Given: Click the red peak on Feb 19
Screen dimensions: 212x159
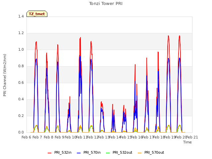Looking at the screenshot, I should [x=168, y=36].
